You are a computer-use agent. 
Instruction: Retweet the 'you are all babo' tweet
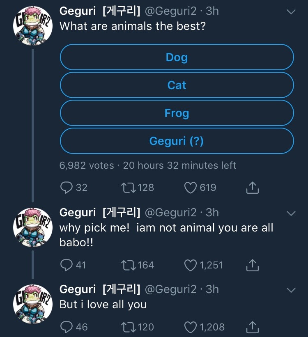[x=128, y=265]
